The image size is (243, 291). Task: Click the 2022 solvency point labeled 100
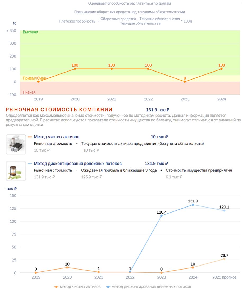pyautogui.click(x=148, y=69)
